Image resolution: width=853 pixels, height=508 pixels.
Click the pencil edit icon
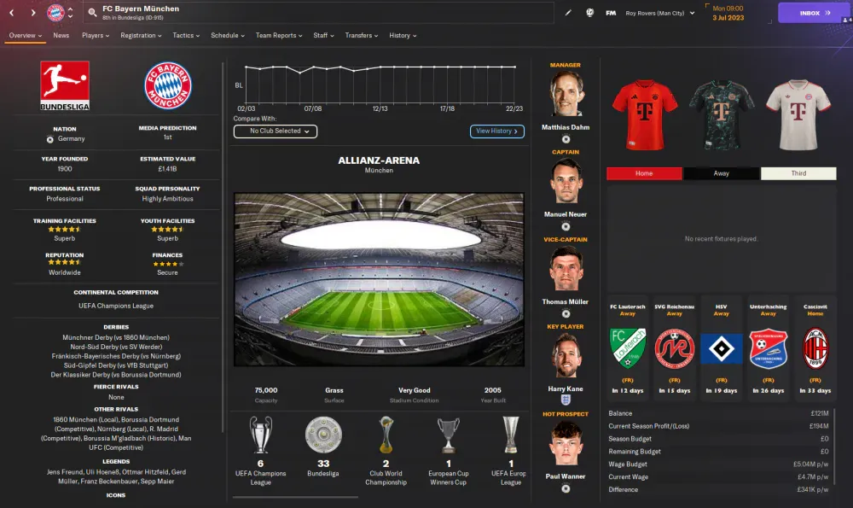[568, 13]
